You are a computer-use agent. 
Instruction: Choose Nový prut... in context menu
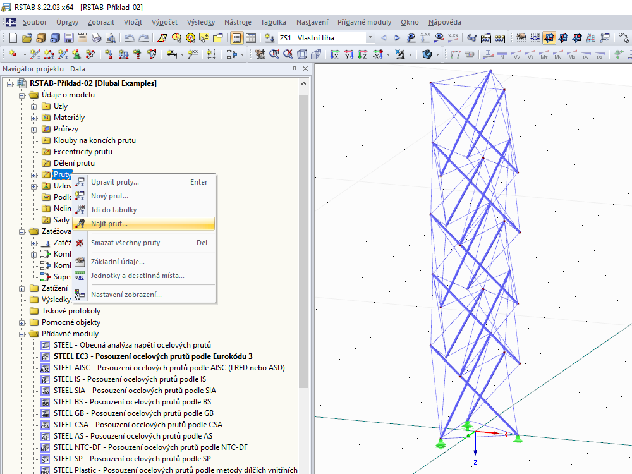(143, 196)
